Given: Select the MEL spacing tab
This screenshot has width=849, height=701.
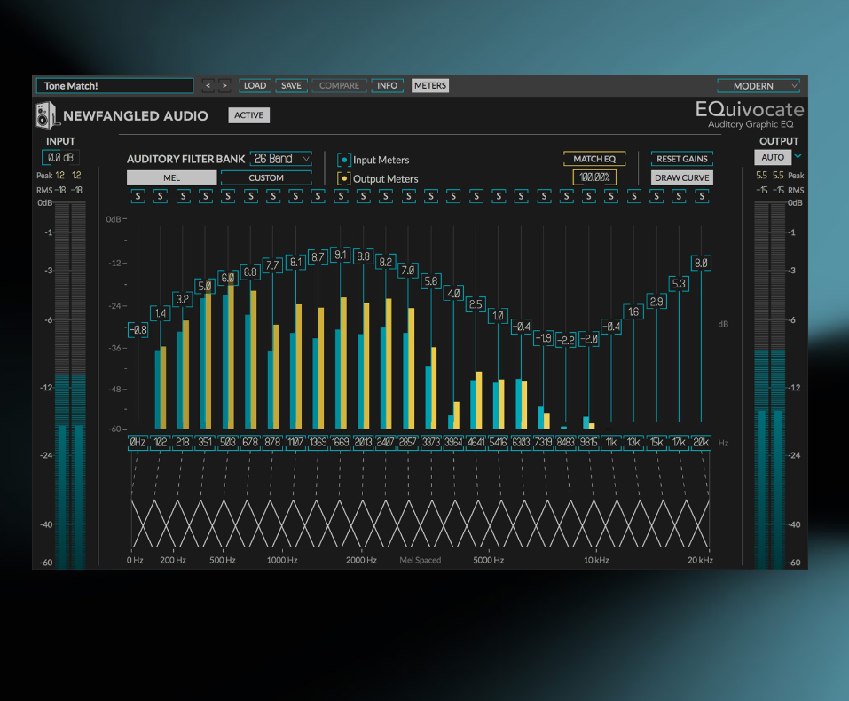Looking at the screenshot, I should point(171,177).
